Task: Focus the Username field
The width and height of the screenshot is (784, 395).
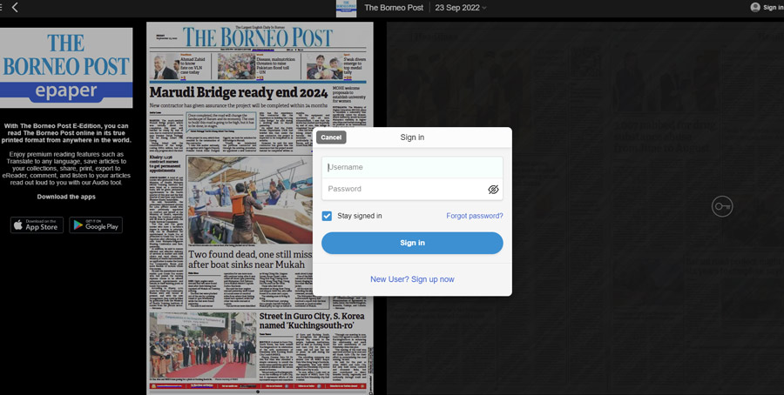Action: [x=412, y=167]
